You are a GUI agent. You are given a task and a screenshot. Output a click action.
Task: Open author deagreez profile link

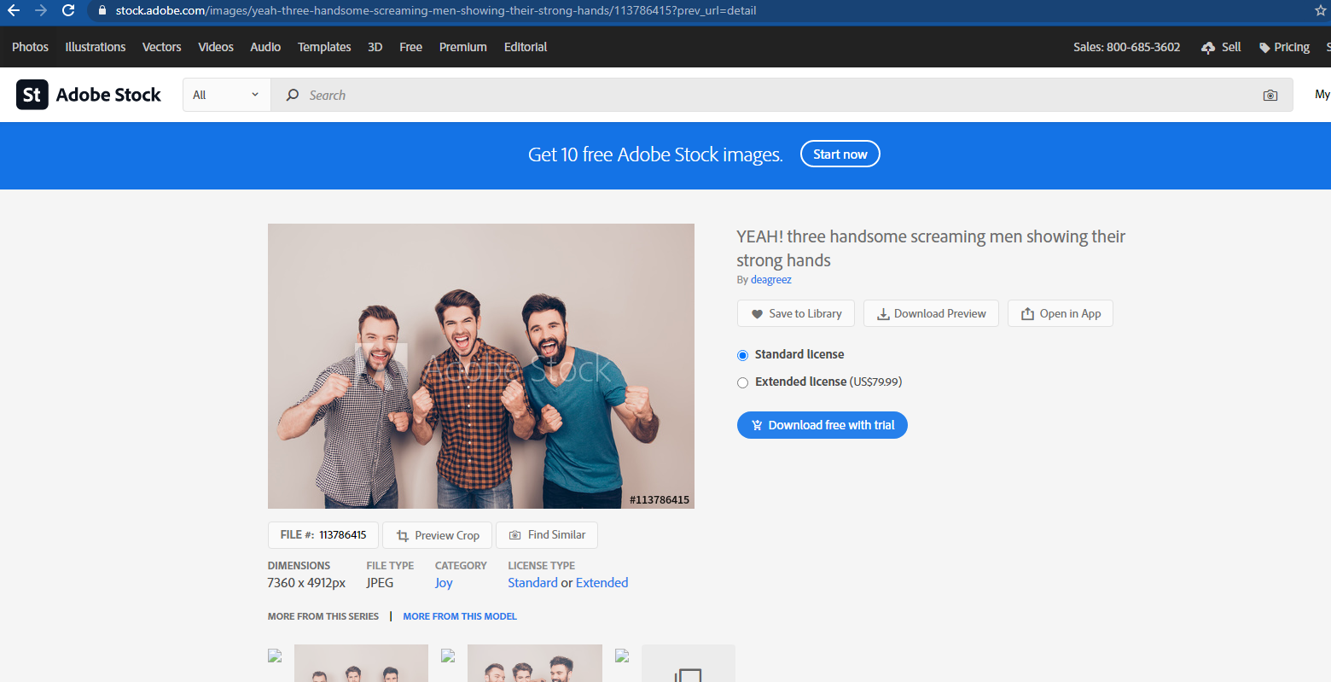[x=771, y=280]
